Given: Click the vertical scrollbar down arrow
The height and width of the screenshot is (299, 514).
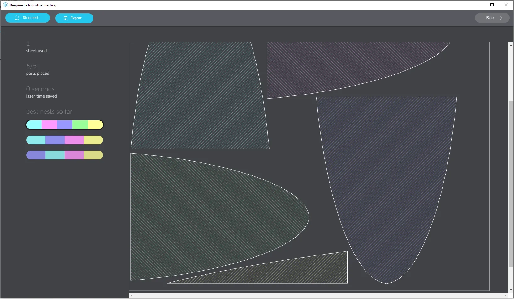Looking at the screenshot, I should click(511, 290).
